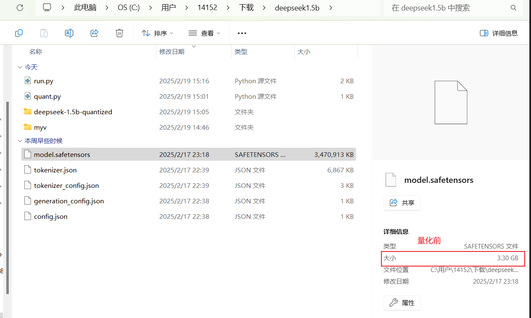
Task: Toggle the 详细信息 details pane button
Action: pos(499,33)
